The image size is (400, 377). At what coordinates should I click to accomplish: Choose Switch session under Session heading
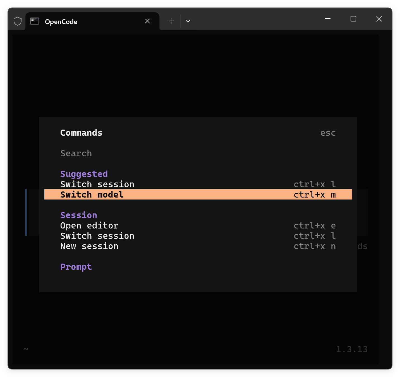(97, 236)
